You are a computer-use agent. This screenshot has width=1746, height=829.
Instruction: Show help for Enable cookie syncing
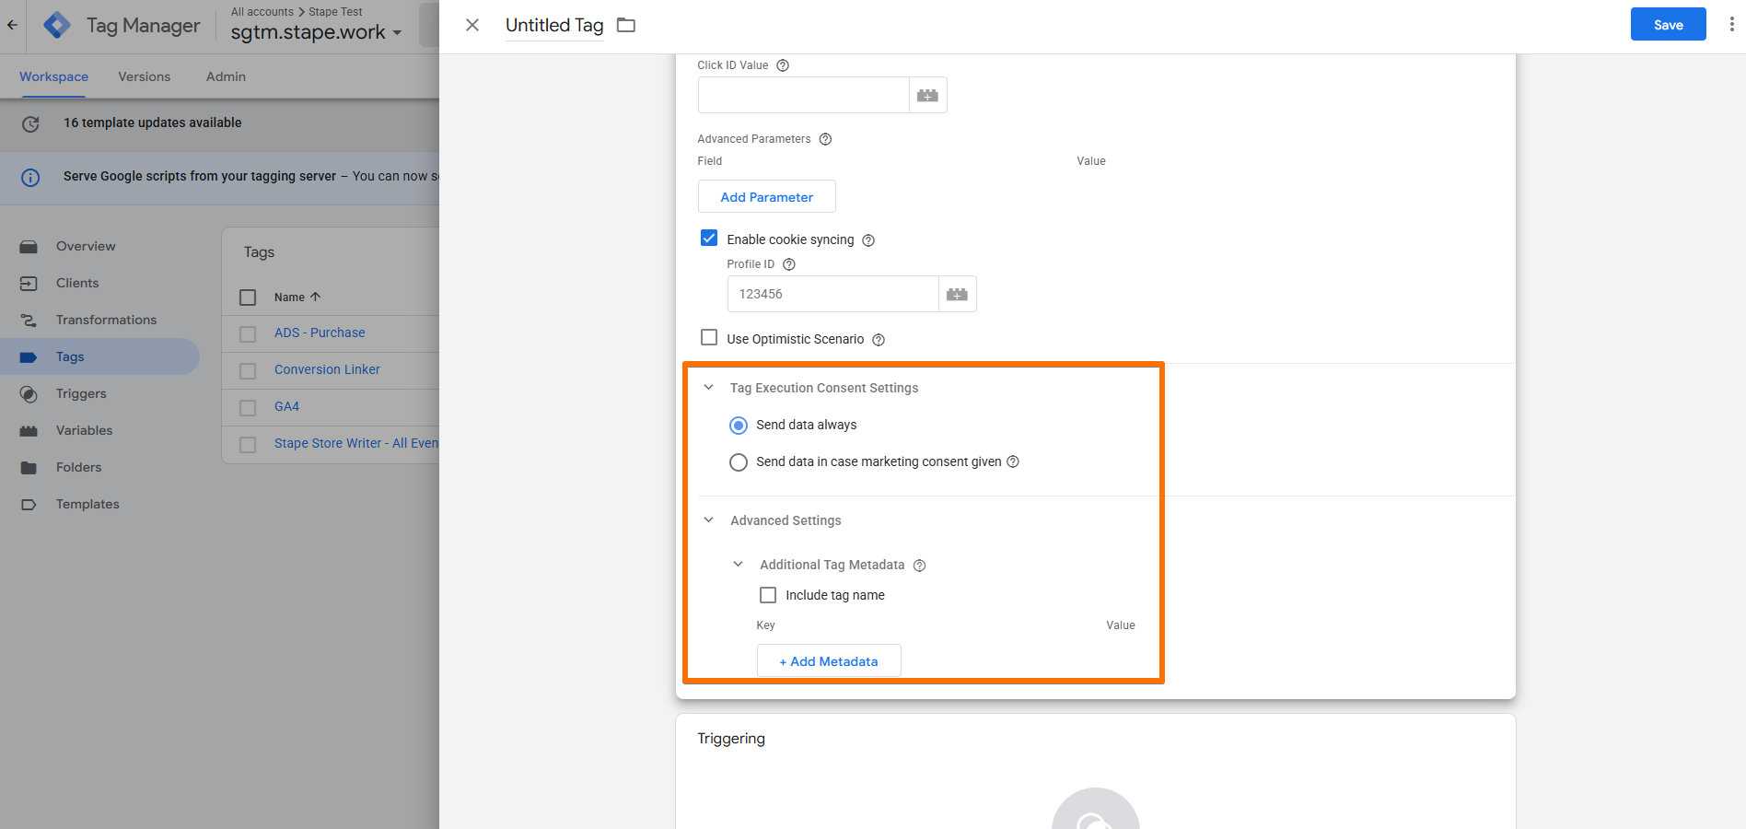coord(867,240)
